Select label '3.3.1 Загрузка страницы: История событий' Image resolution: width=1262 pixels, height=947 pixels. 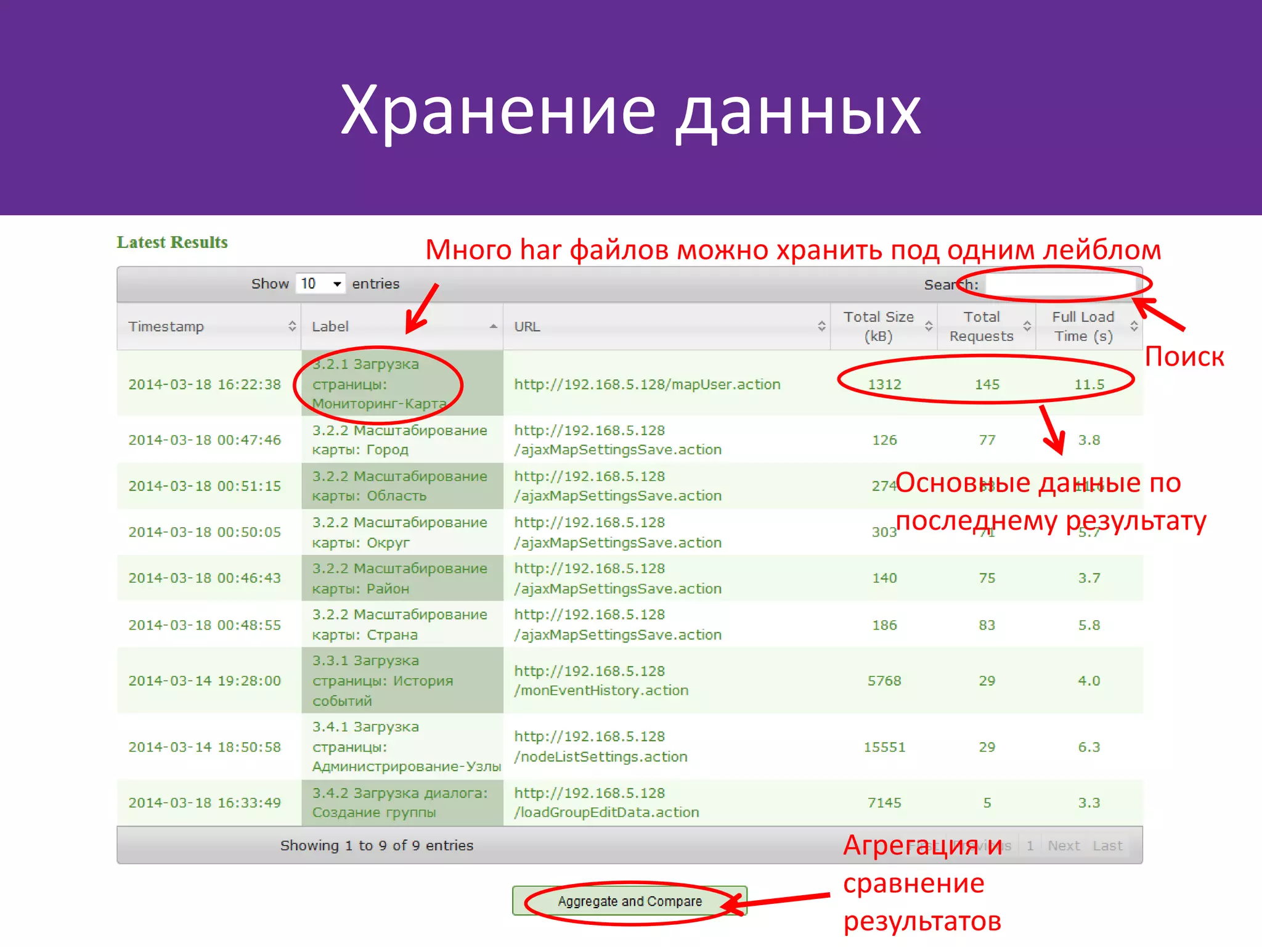click(x=383, y=681)
